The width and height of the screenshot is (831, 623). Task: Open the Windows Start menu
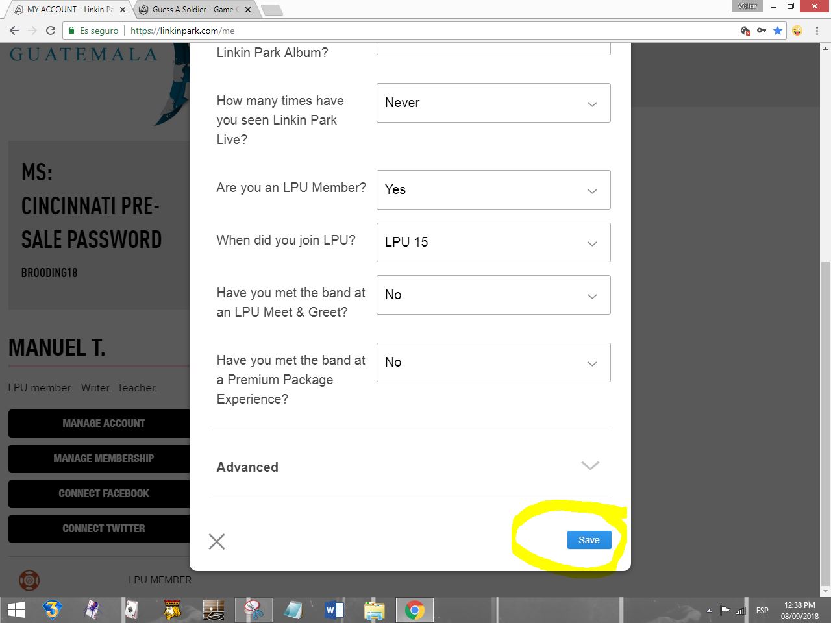[16, 610]
